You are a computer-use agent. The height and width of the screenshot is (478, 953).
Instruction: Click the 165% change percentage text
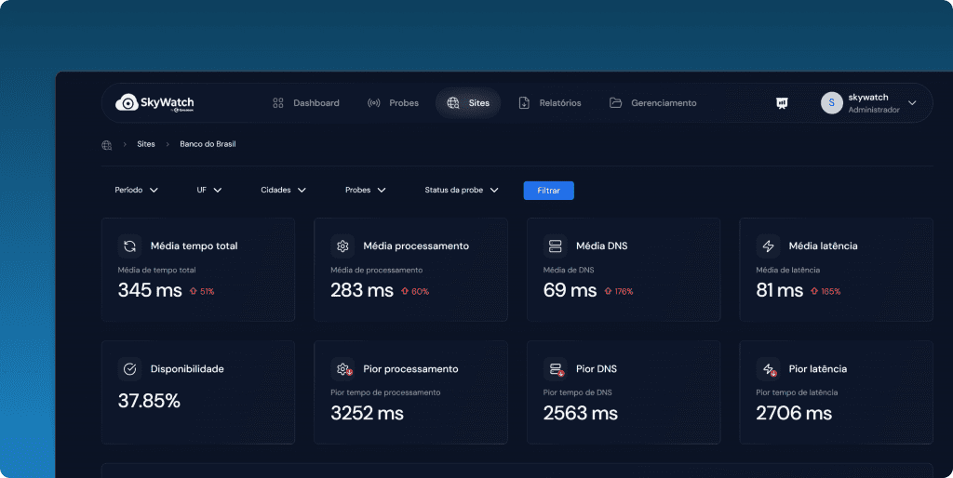(831, 291)
